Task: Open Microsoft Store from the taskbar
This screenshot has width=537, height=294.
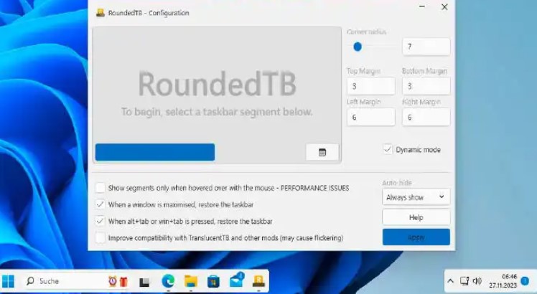Action: tap(213, 282)
